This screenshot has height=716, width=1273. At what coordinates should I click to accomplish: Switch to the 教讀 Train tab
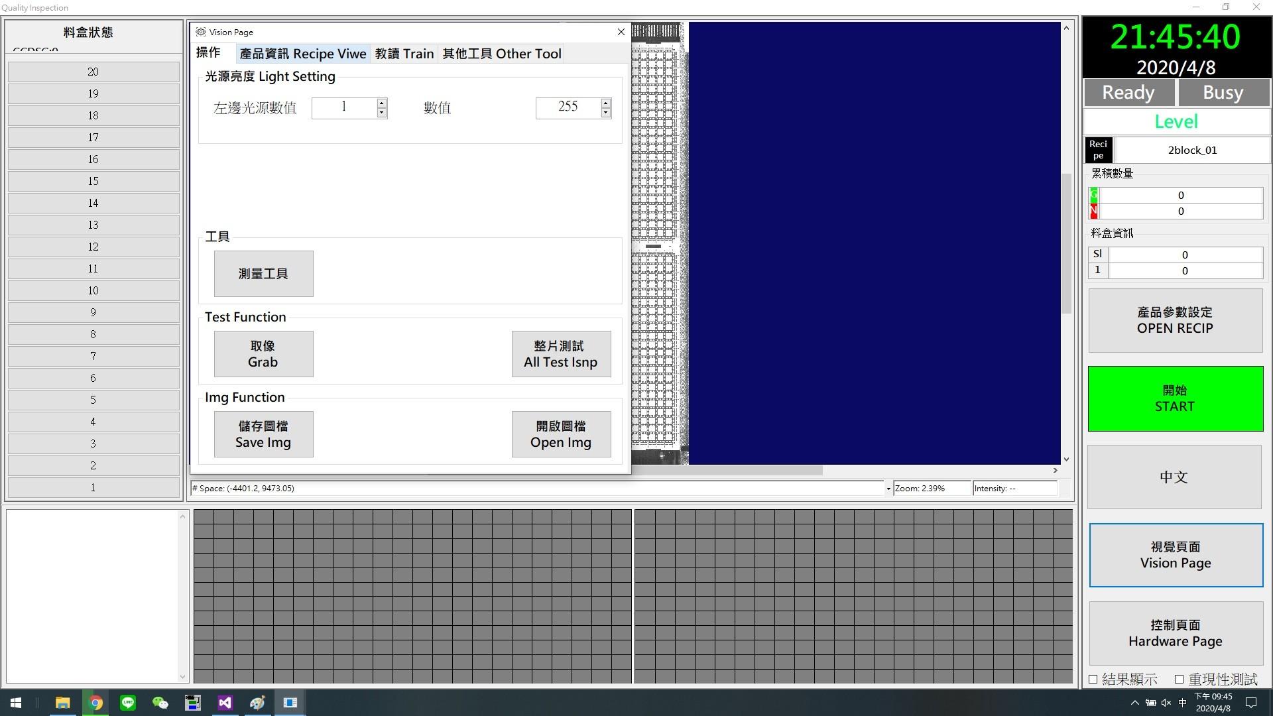pos(404,54)
